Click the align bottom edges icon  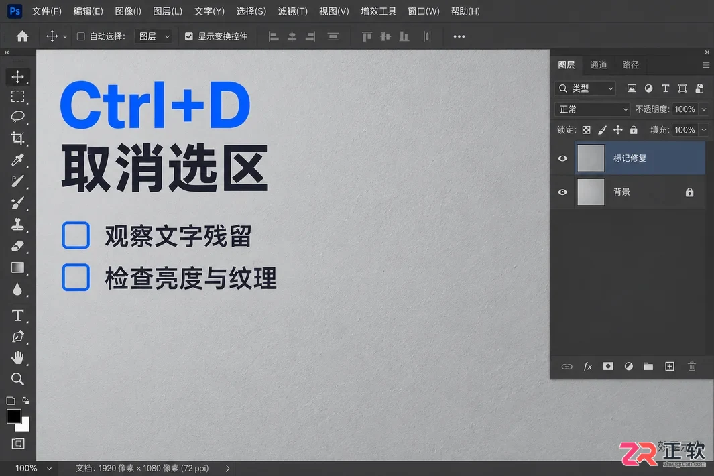[404, 36]
